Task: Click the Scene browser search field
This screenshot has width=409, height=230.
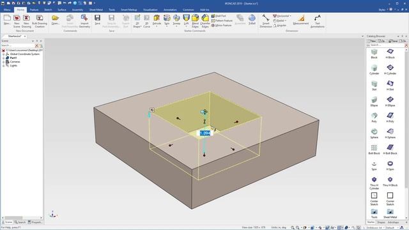Action: point(17,45)
